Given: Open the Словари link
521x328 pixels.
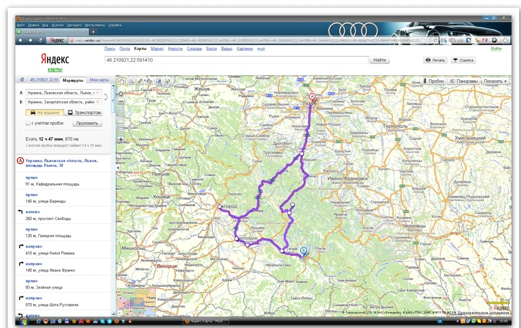Looking at the screenshot, I should (x=194, y=48).
